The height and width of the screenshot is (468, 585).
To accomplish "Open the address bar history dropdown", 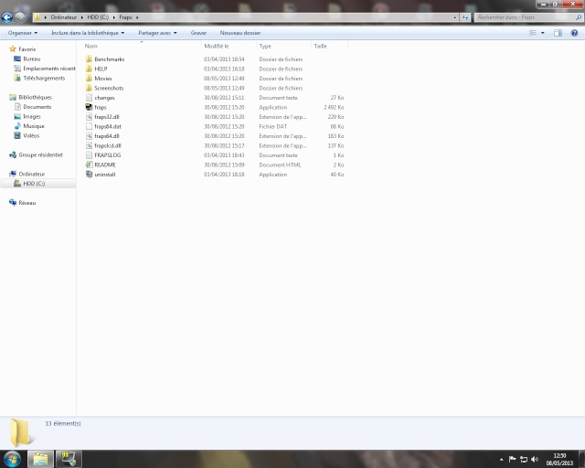I will pos(455,17).
